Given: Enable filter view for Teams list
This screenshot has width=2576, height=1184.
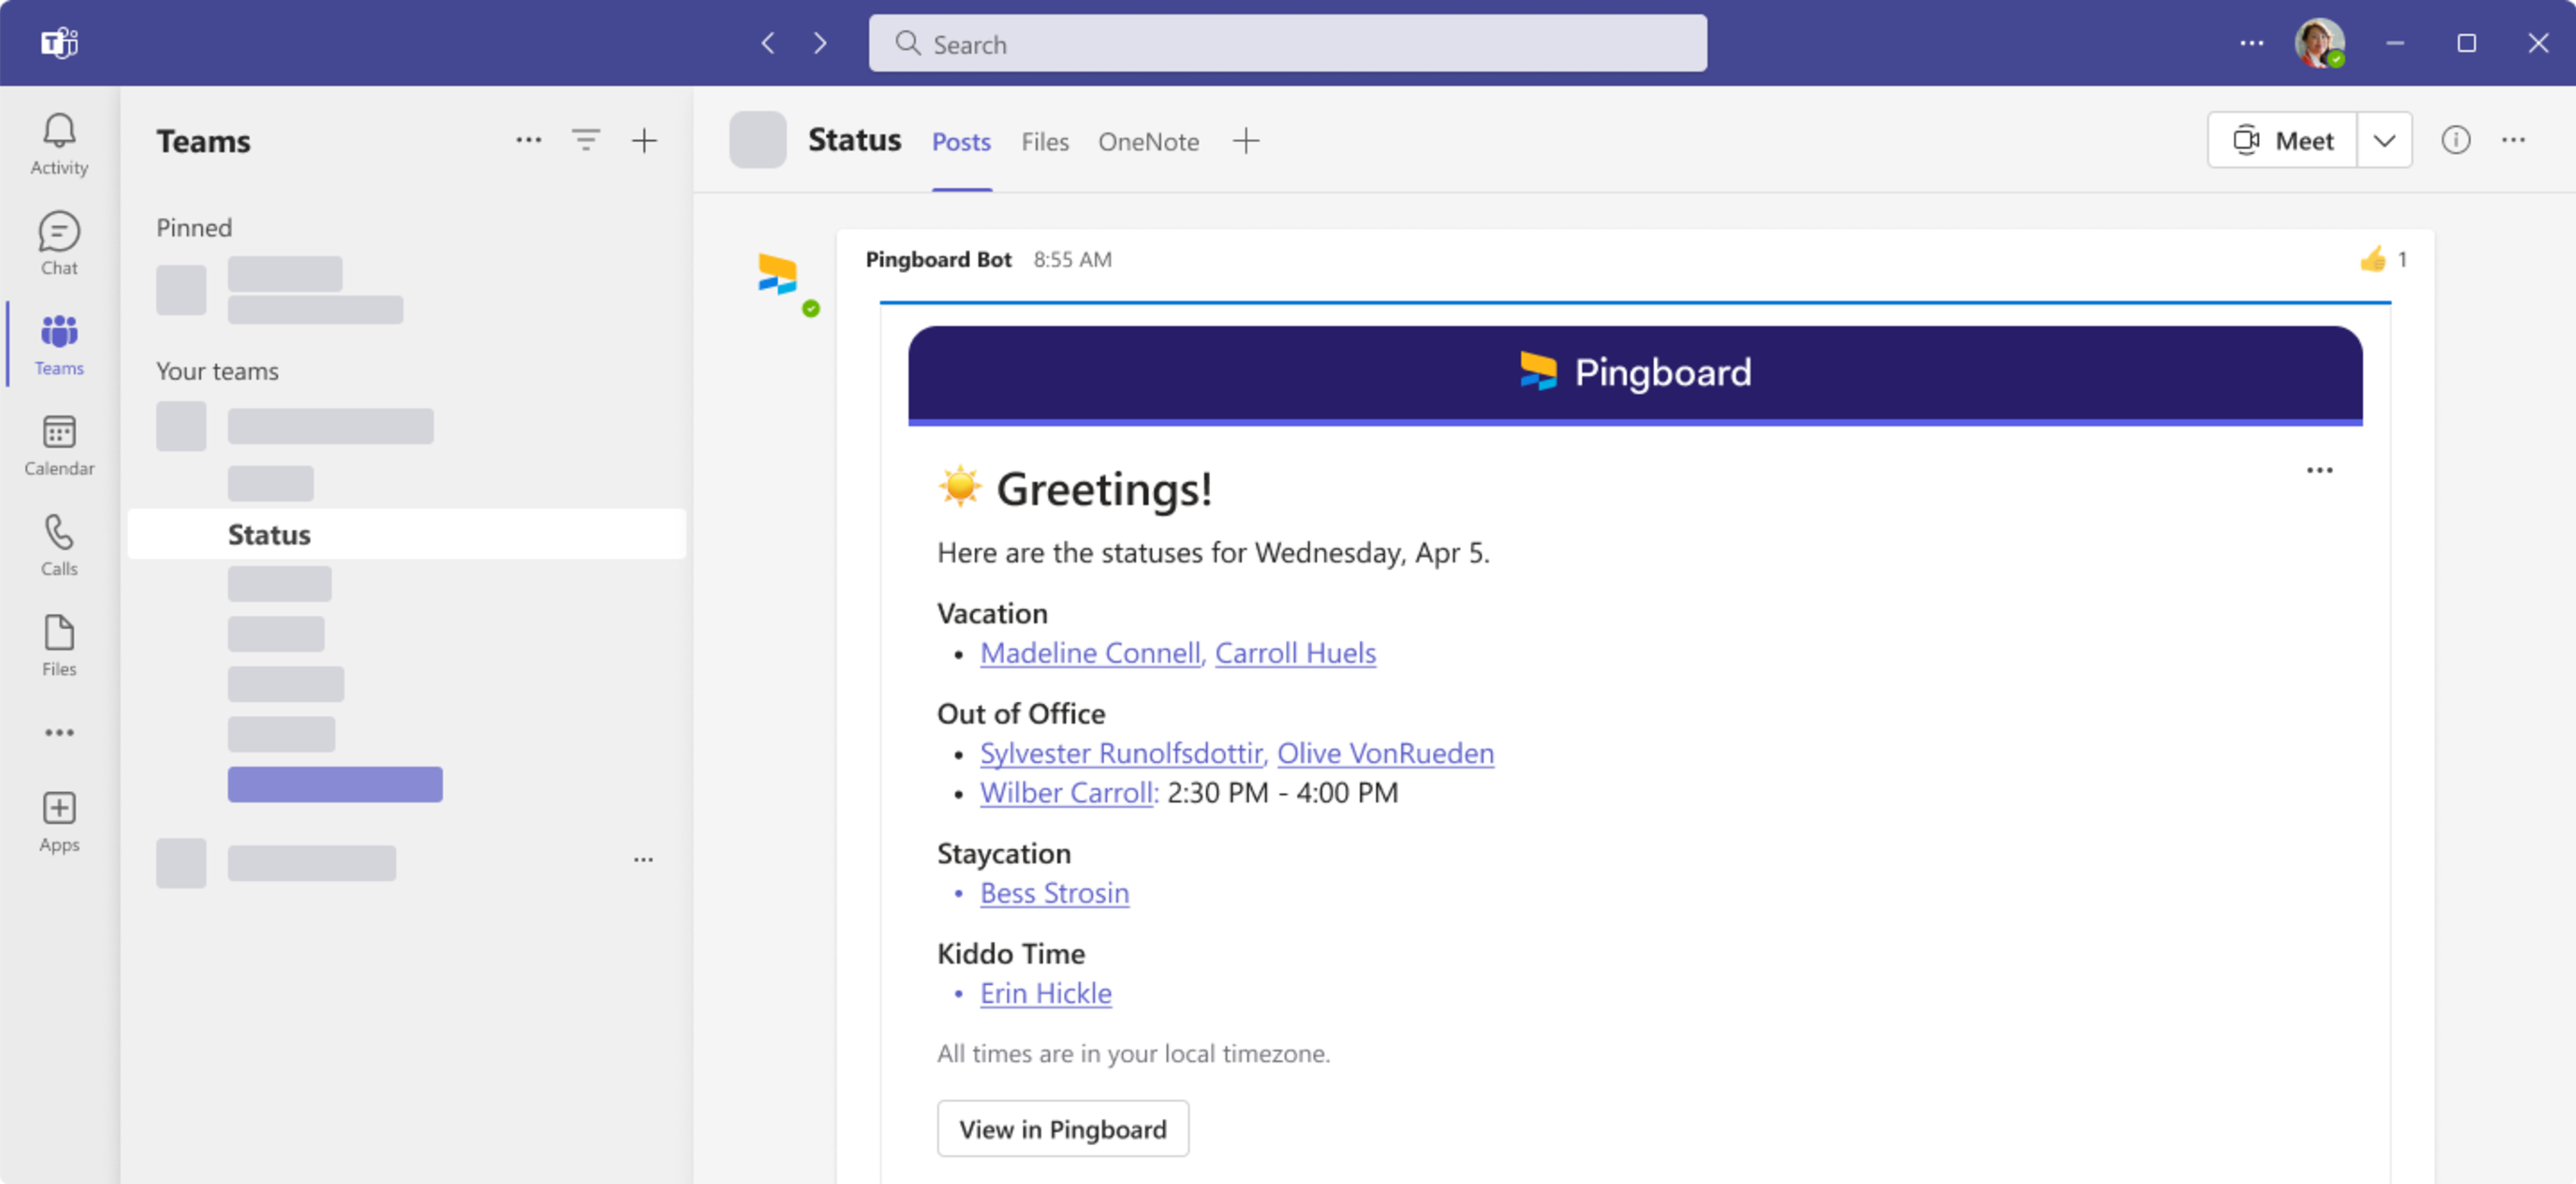Looking at the screenshot, I should pos(585,140).
